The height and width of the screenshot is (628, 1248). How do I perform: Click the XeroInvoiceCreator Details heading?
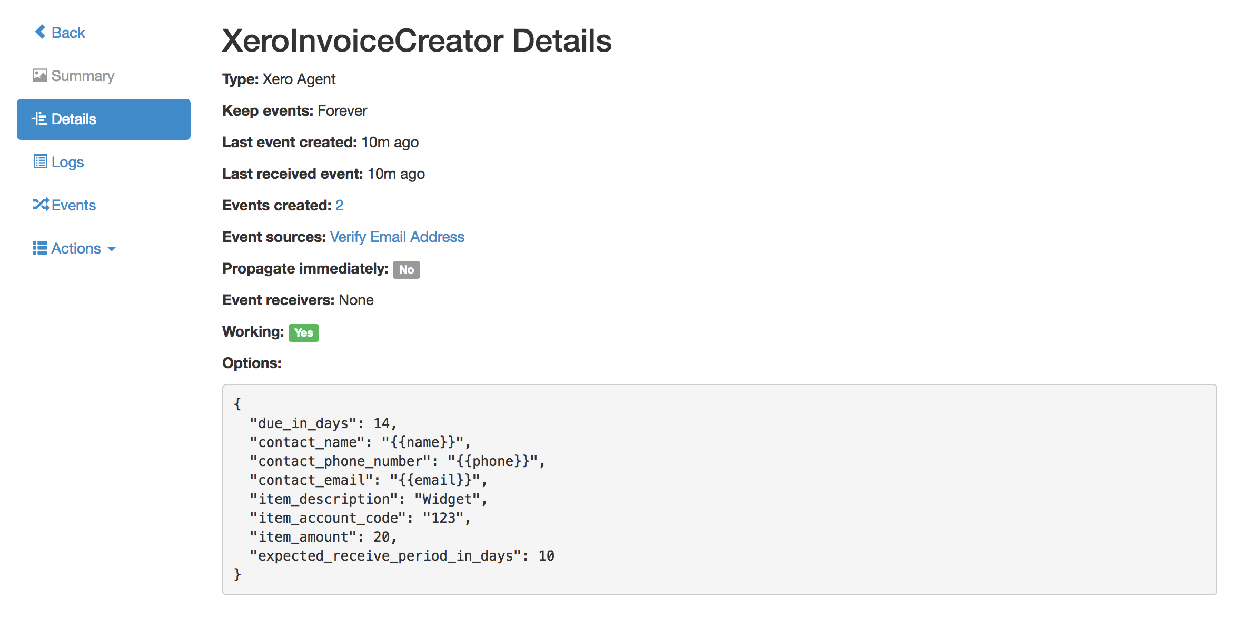click(x=417, y=40)
